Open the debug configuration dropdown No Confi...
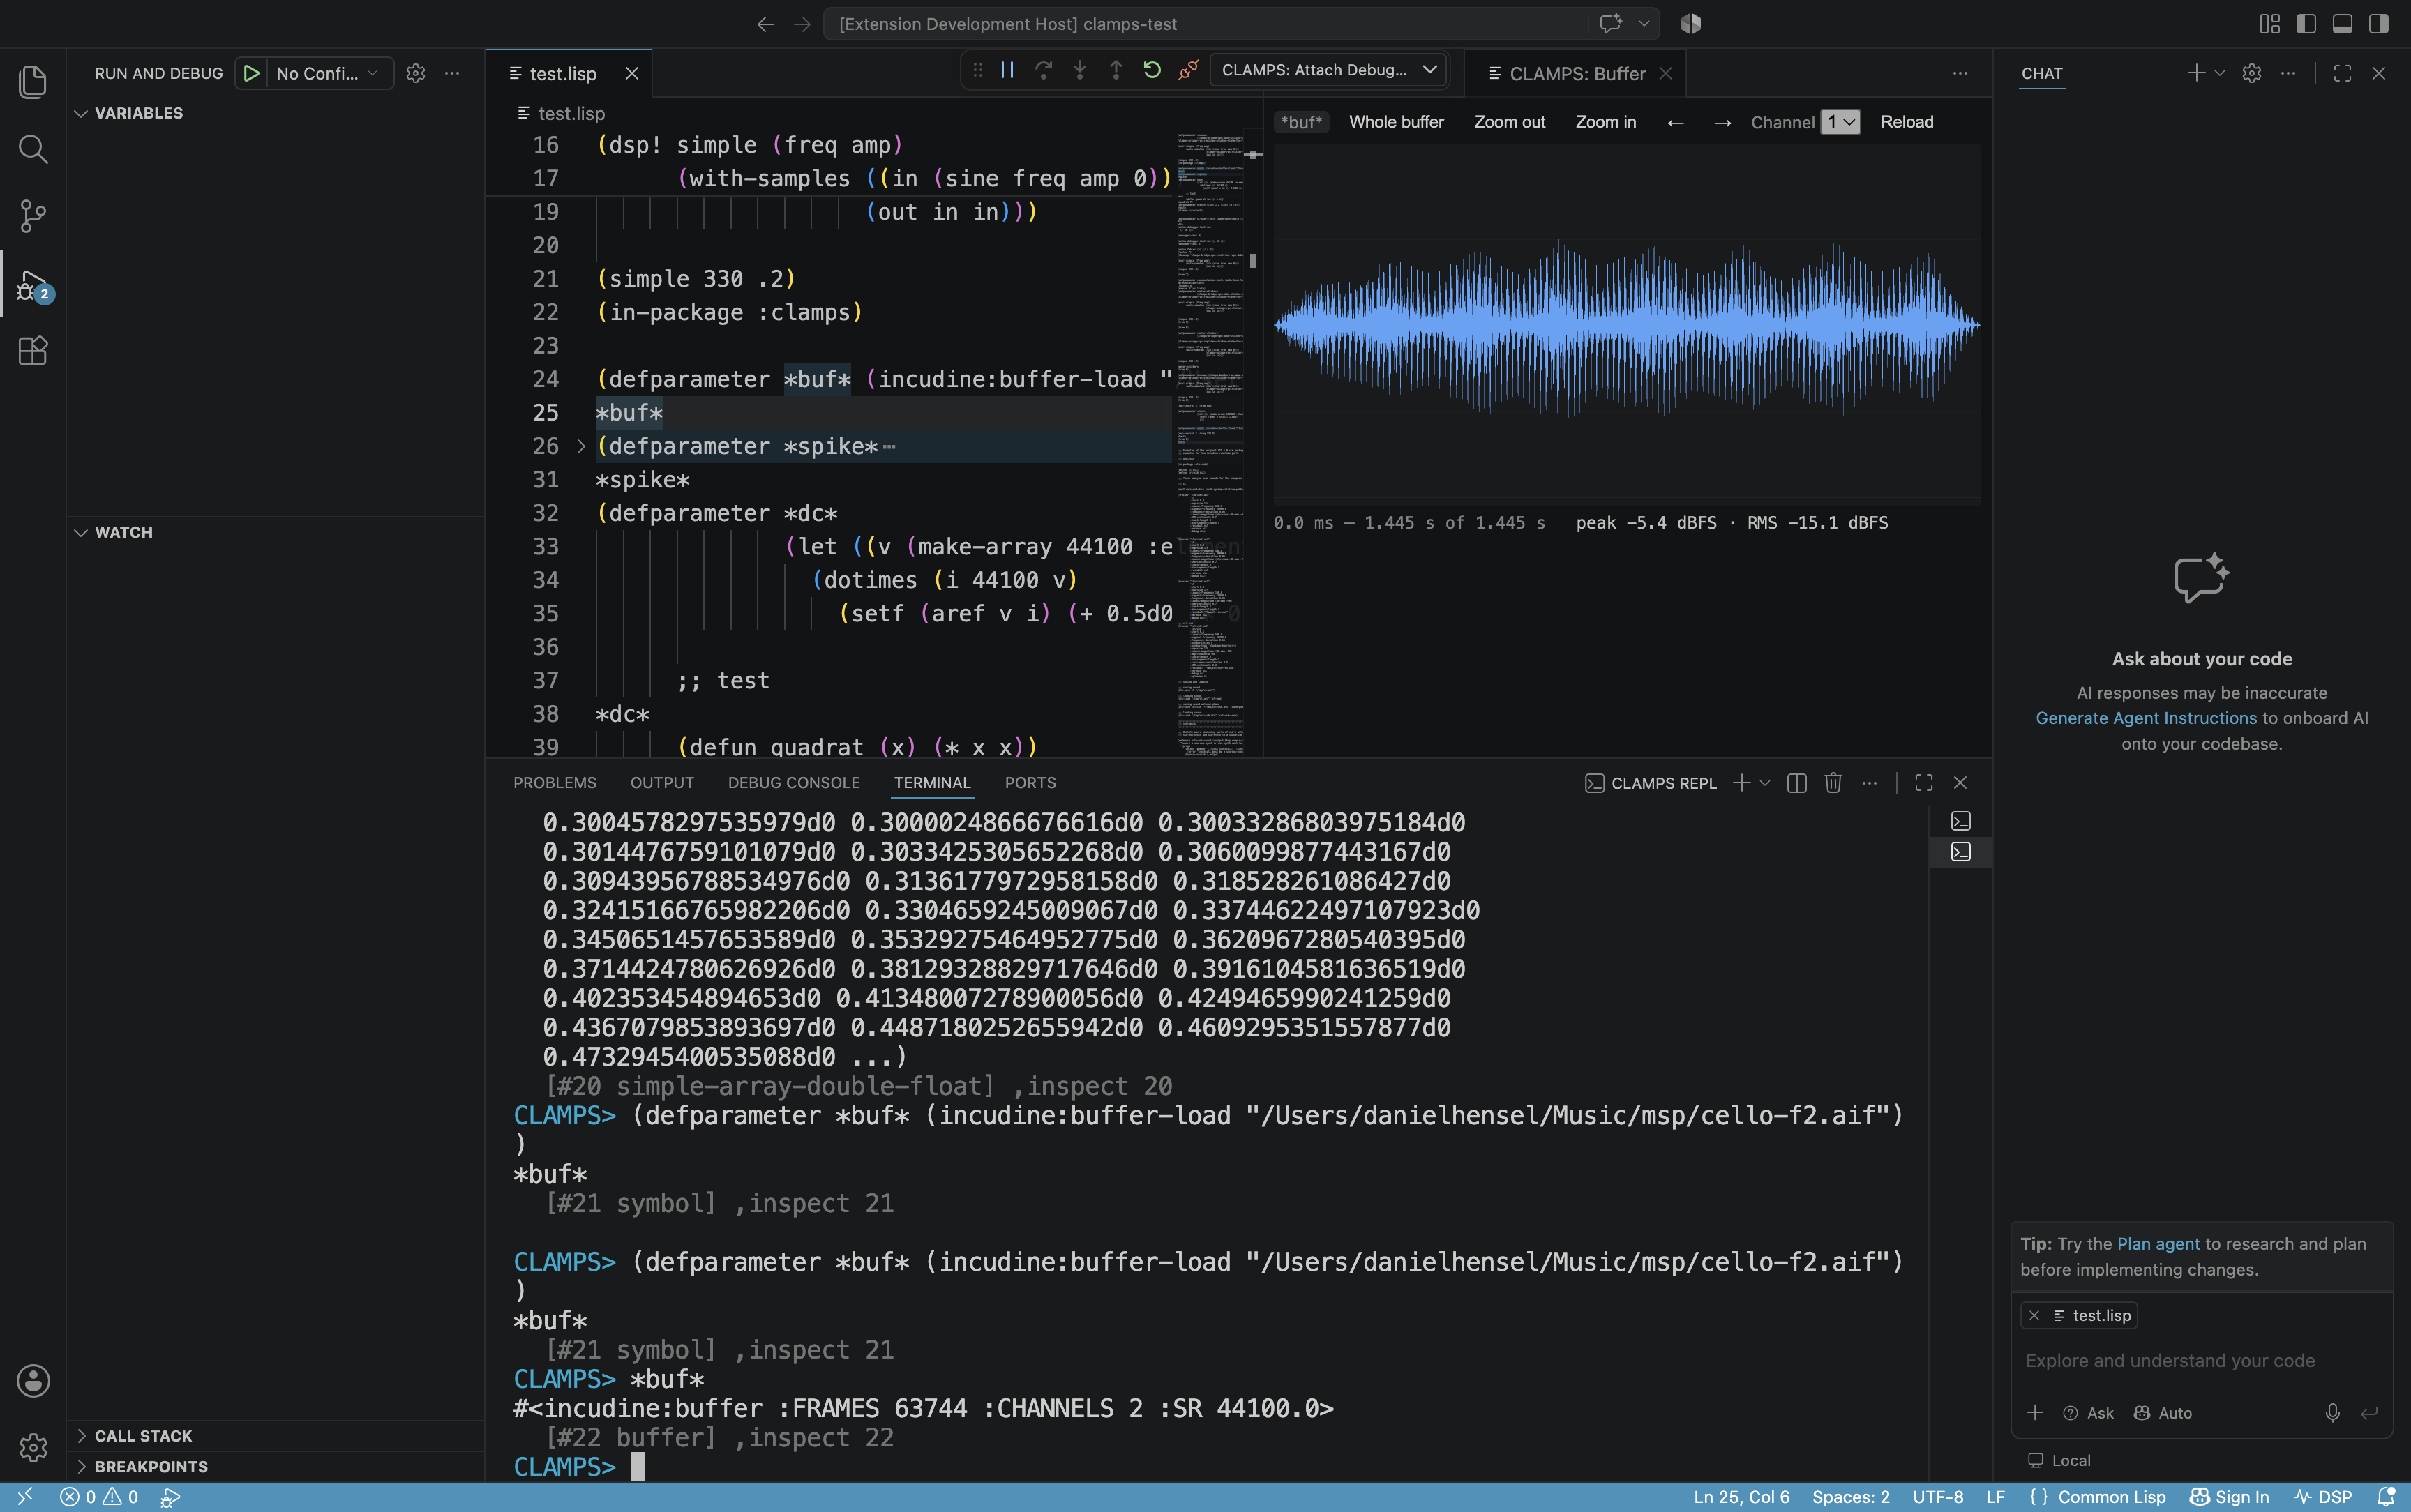The image size is (2411, 1512). coord(328,73)
